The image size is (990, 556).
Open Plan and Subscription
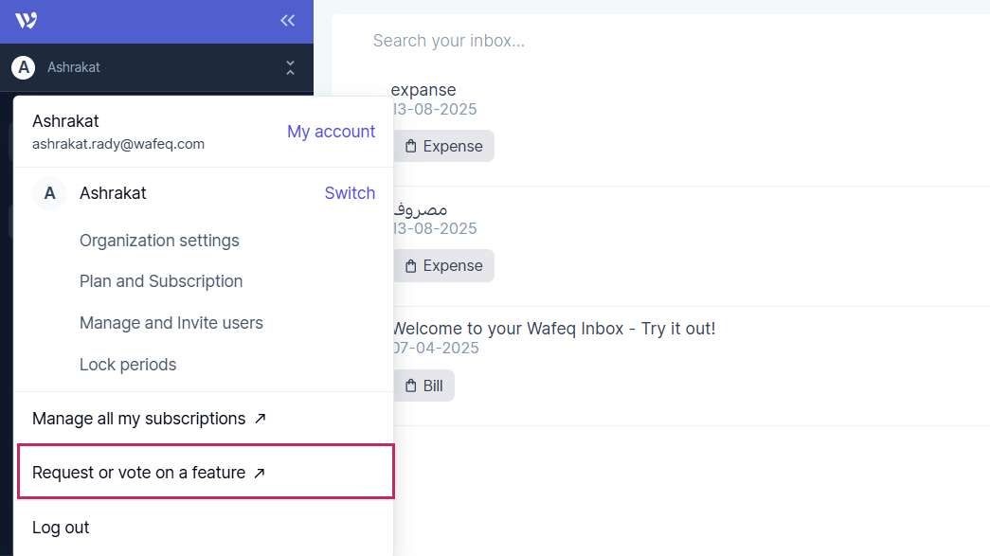[161, 281]
